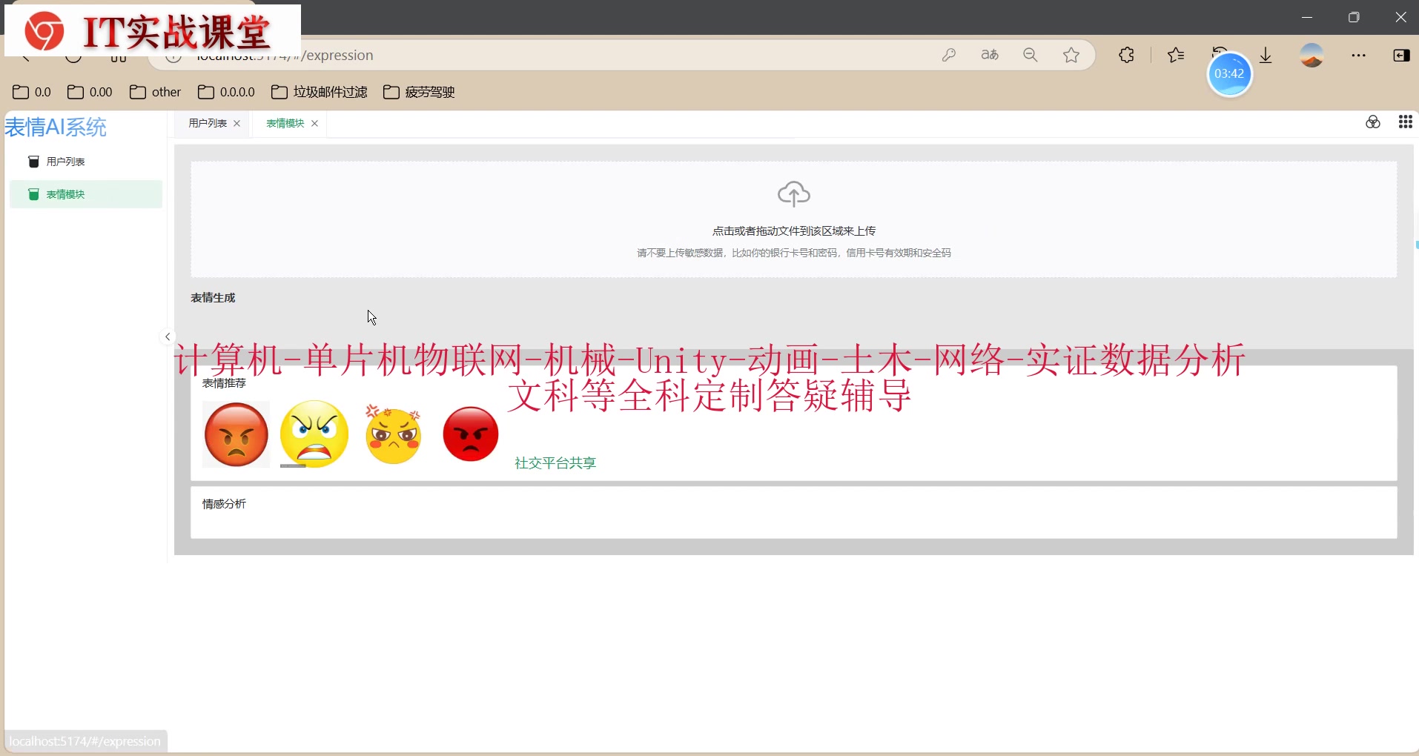Screen dimensions: 1419x756
Task: Restore down the browser window
Action: (x=1354, y=17)
